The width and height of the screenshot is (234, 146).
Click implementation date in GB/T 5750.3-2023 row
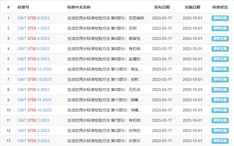coord(192,141)
